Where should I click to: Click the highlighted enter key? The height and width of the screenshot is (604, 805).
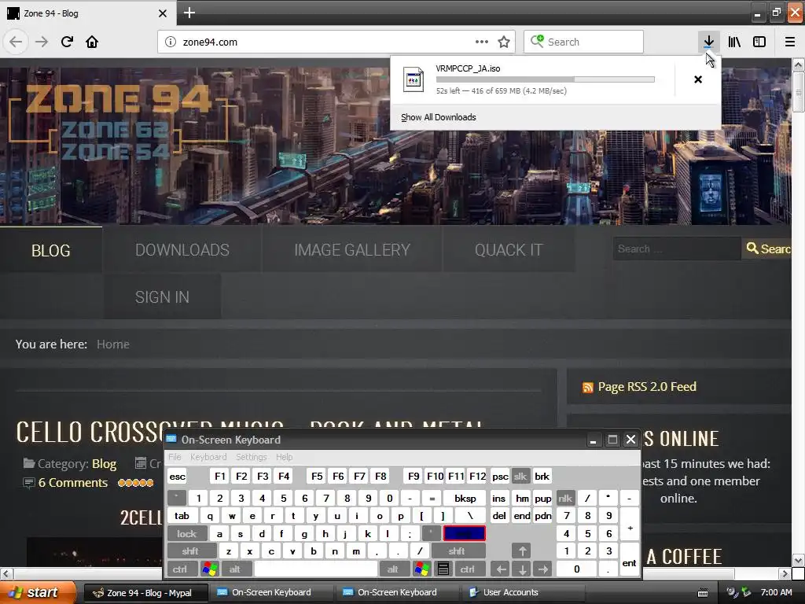(464, 534)
